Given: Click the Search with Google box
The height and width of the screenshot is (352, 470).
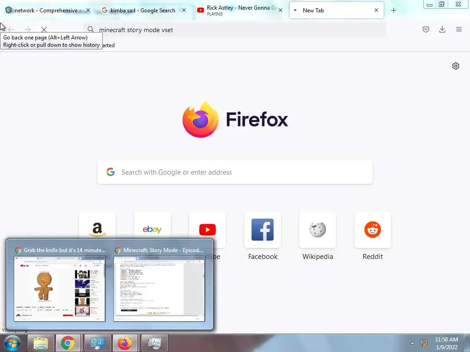Looking at the screenshot, I should coord(235,172).
